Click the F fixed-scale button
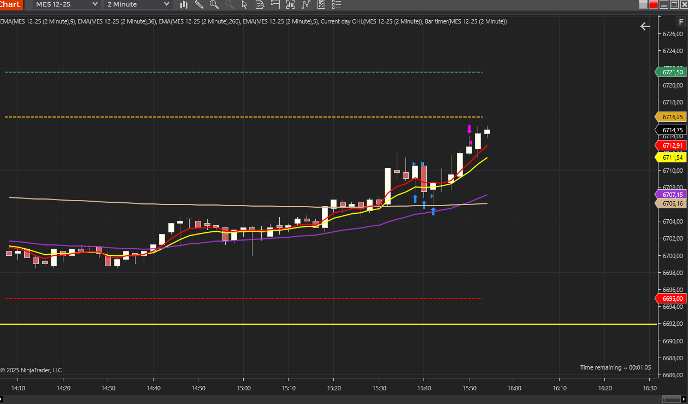The height and width of the screenshot is (404, 688). click(681, 22)
